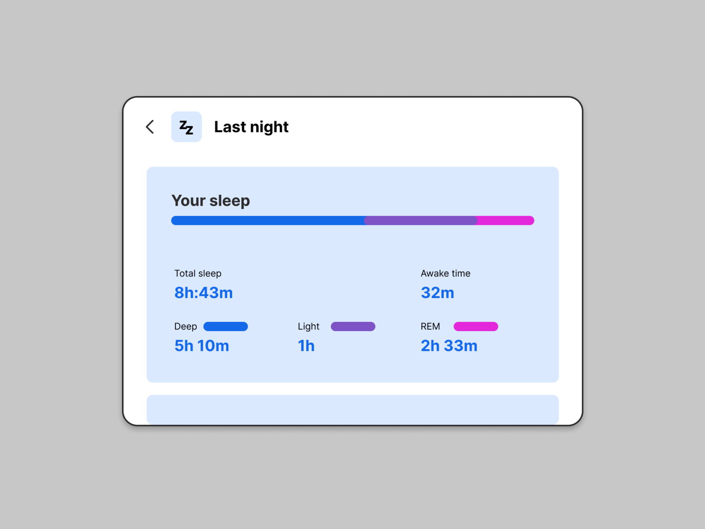705x529 pixels.
Task: Click the Total sleep 8h:43m value
Action: coord(203,293)
